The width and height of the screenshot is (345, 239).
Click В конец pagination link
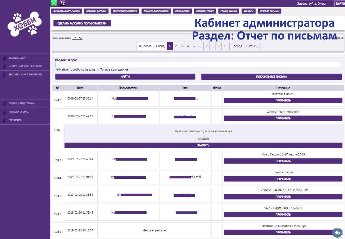(252, 46)
